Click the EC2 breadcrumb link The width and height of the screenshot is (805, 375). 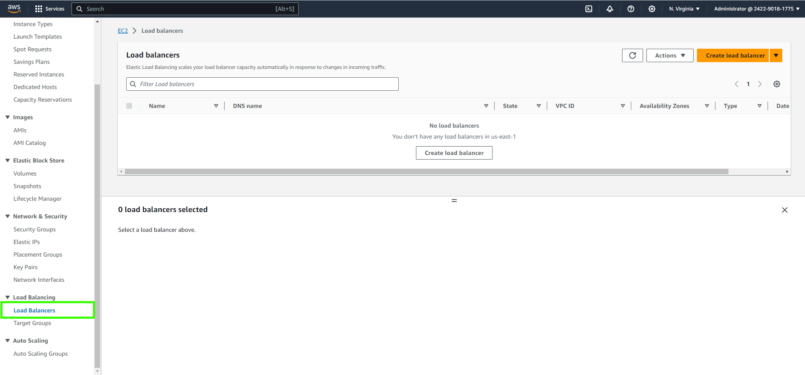pos(123,31)
